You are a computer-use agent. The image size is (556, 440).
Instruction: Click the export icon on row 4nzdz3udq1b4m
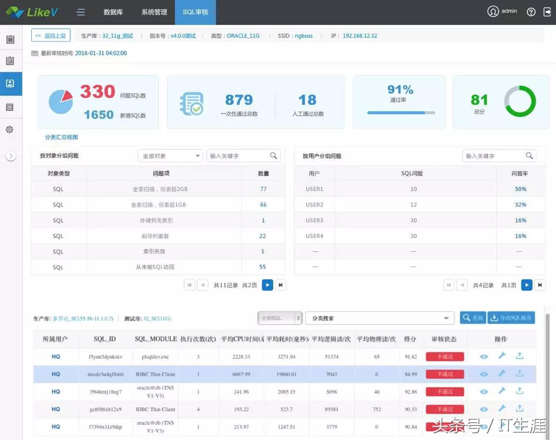[519, 374]
